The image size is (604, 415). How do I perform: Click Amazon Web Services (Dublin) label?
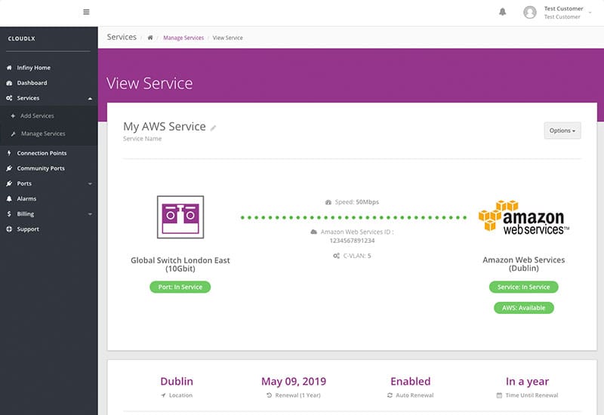coord(523,264)
